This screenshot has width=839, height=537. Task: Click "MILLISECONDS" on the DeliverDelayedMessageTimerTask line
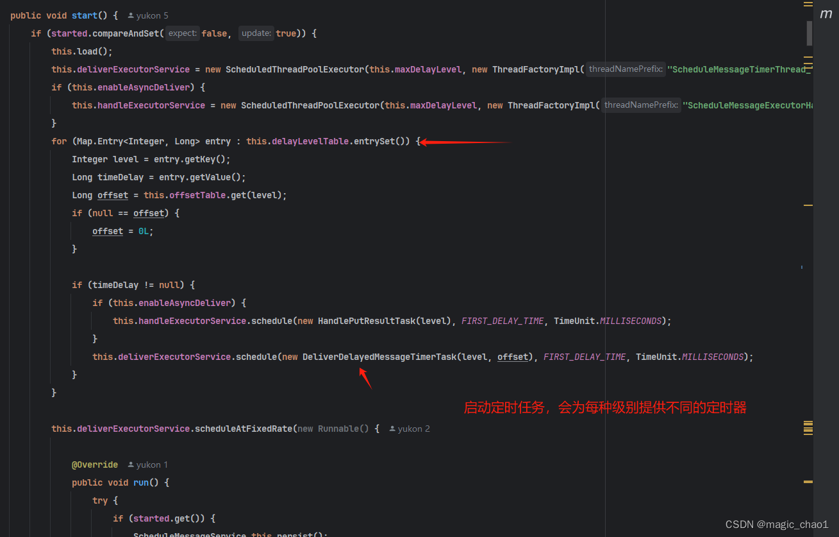pyautogui.click(x=713, y=357)
